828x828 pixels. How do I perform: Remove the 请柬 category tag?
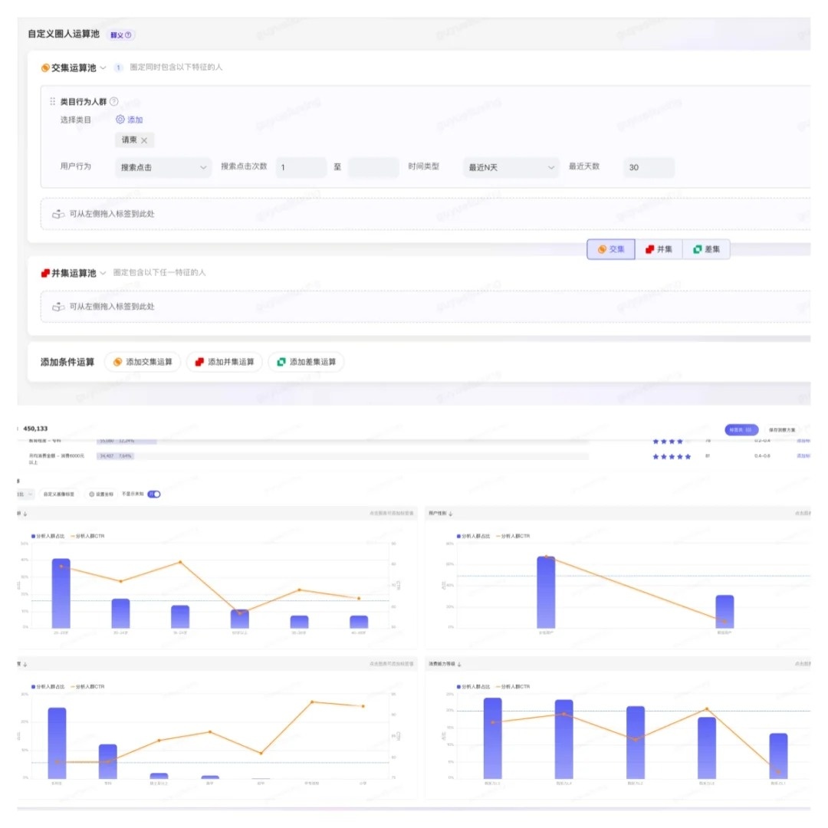[x=144, y=140]
